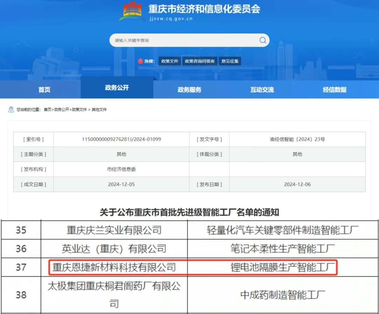379x314 pixels.
Task: Click 其他文件 in the breadcrumb path
Action: tap(99, 110)
